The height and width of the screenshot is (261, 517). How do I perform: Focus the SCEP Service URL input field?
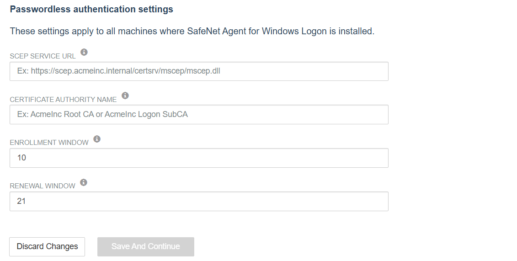coord(199,71)
